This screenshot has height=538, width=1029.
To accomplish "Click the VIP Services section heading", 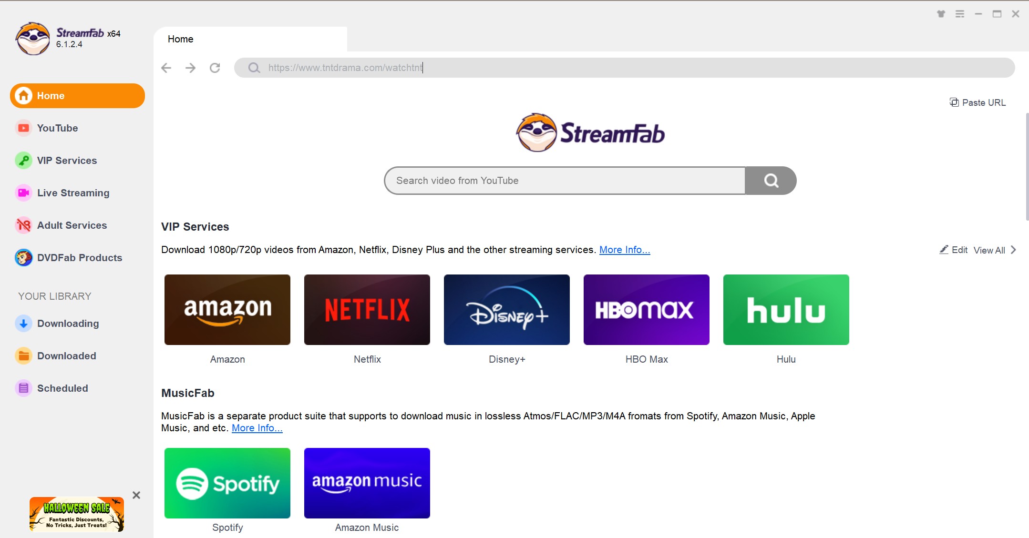I will coord(195,227).
